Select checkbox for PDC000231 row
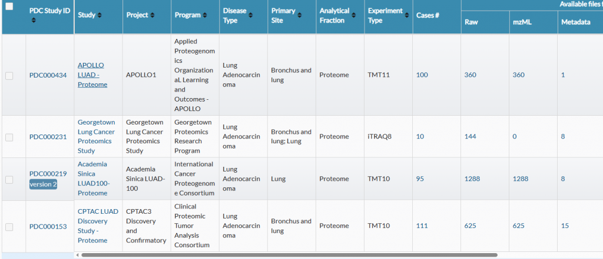Image resolution: width=603 pixels, height=259 pixels. pos(9,137)
